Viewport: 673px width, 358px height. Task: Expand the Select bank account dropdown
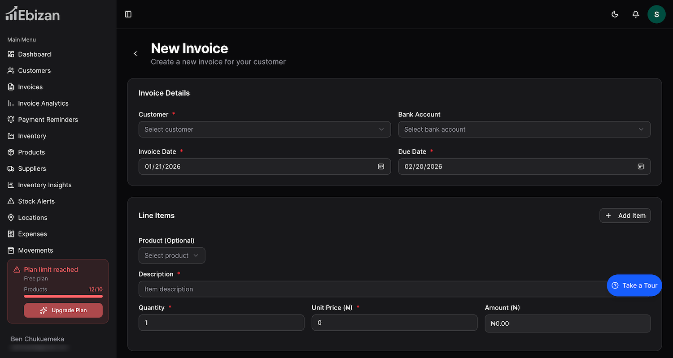(524, 129)
